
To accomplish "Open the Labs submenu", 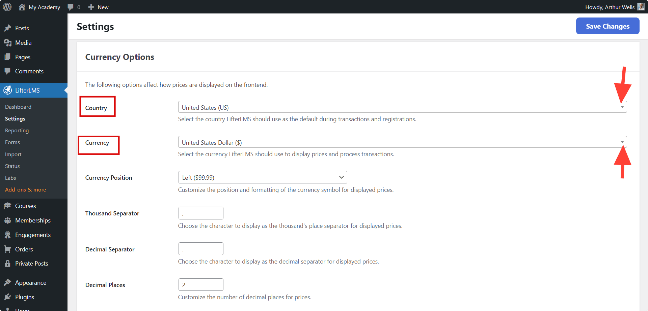I will [x=10, y=178].
